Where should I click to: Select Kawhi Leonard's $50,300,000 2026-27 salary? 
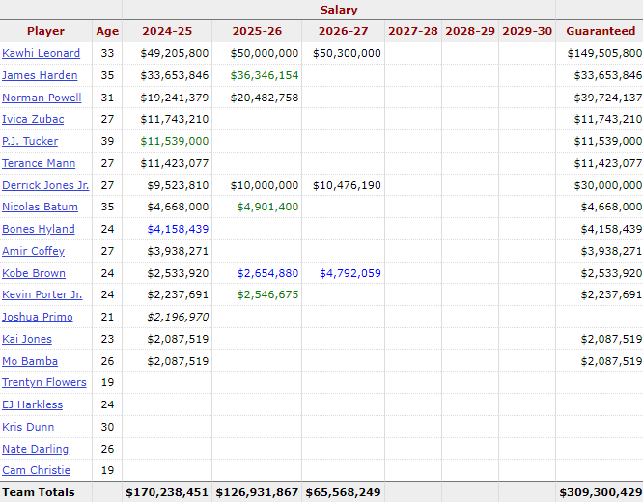click(x=347, y=53)
